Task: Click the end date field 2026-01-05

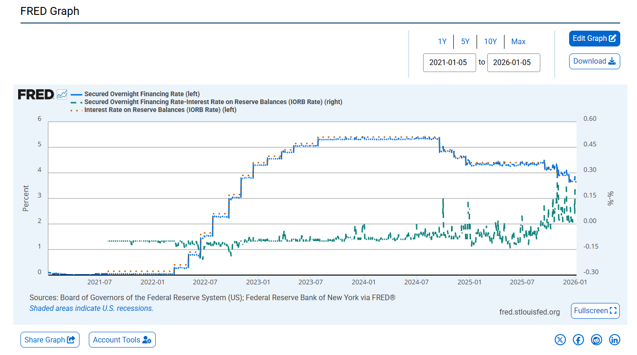Action: [514, 63]
